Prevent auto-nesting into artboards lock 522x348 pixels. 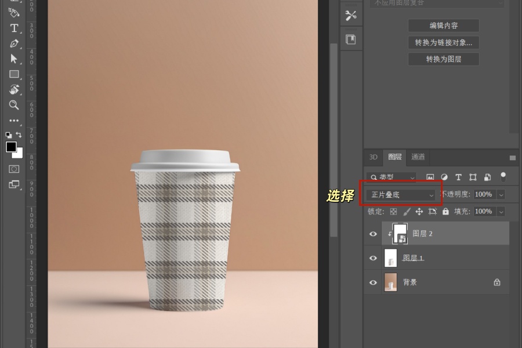(433, 212)
